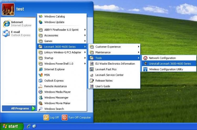This screenshot has width=197, height=130.
Task: Click the Network Configuration icon
Action: (x=145, y=58)
